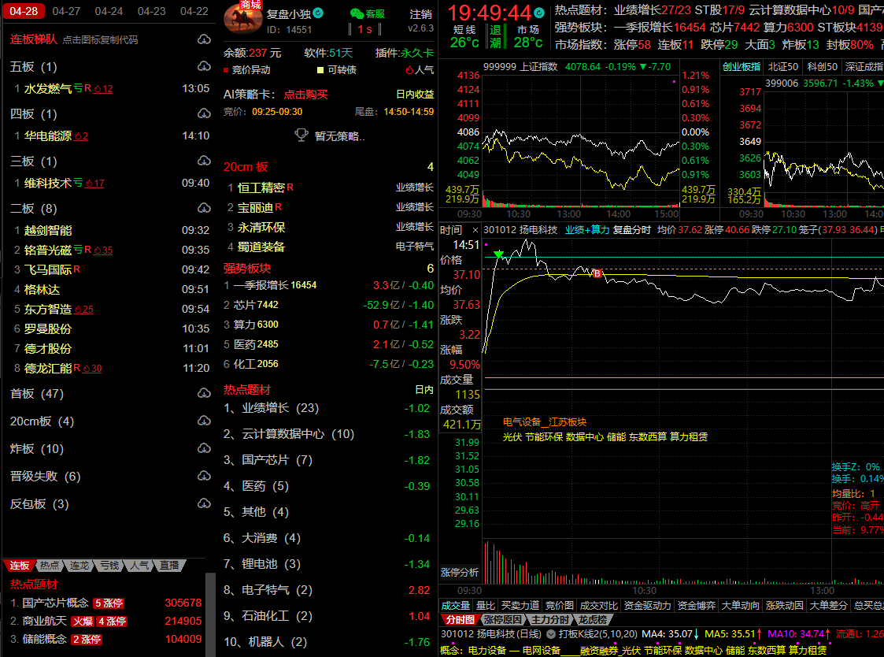Select the 涨停原因 chart tab
Image resolution: width=884 pixels, height=657 pixels.
pyautogui.click(x=502, y=620)
